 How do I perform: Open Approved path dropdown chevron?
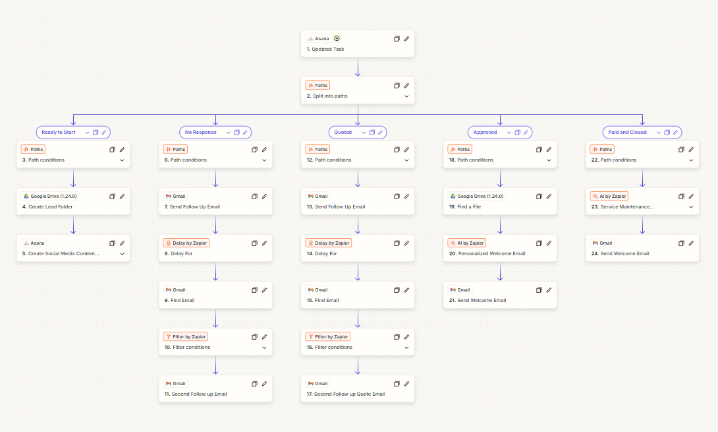(509, 133)
